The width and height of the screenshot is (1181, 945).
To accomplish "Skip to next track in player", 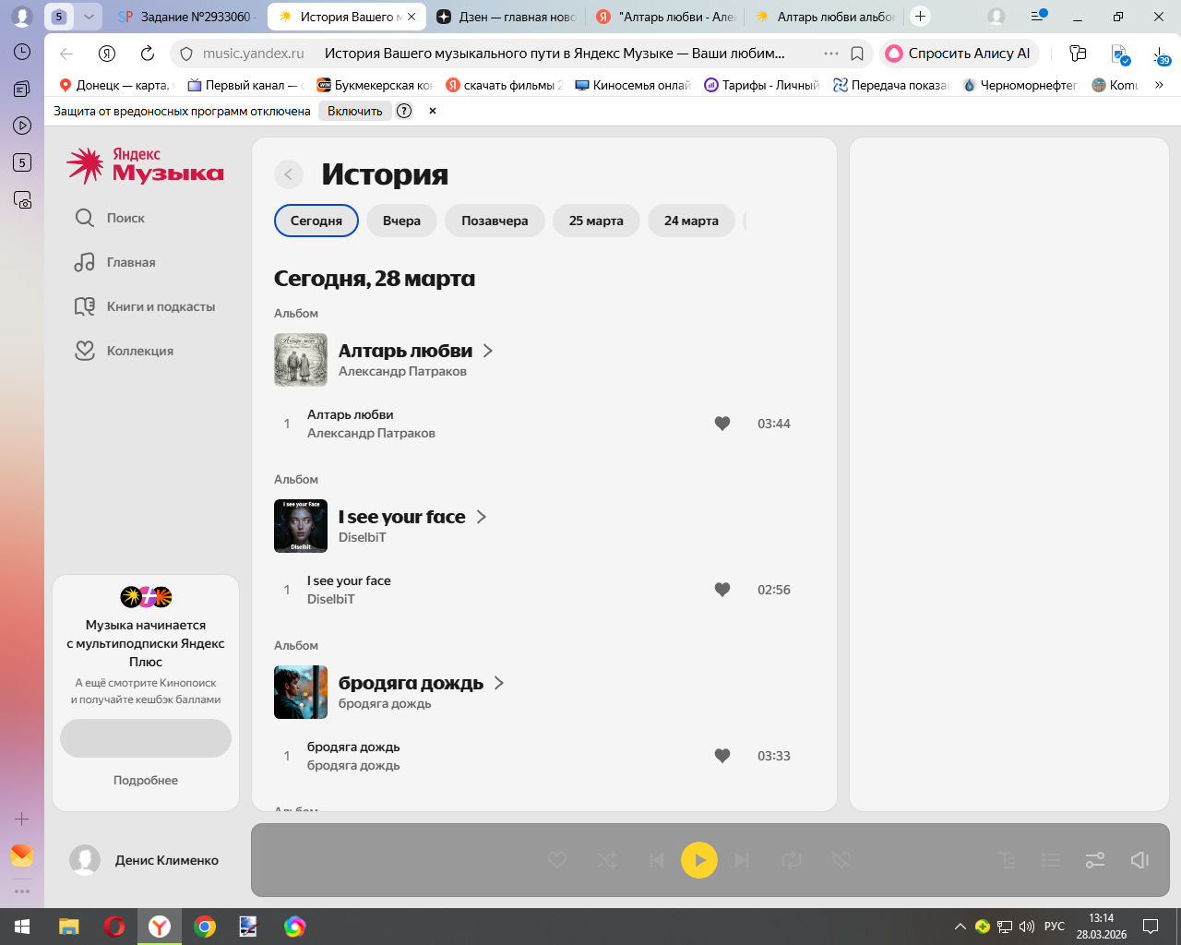I will point(742,860).
